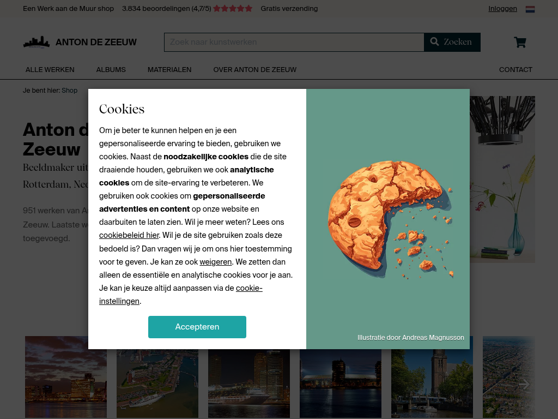Viewport: 558px width, 419px height.
Task: Click the Inloggen link
Action: [x=502, y=9]
